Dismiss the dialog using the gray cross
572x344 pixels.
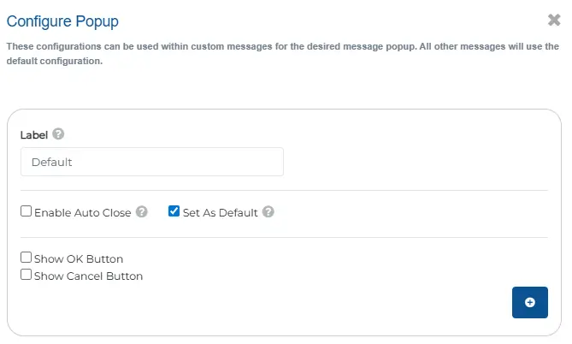click(554, 20)
